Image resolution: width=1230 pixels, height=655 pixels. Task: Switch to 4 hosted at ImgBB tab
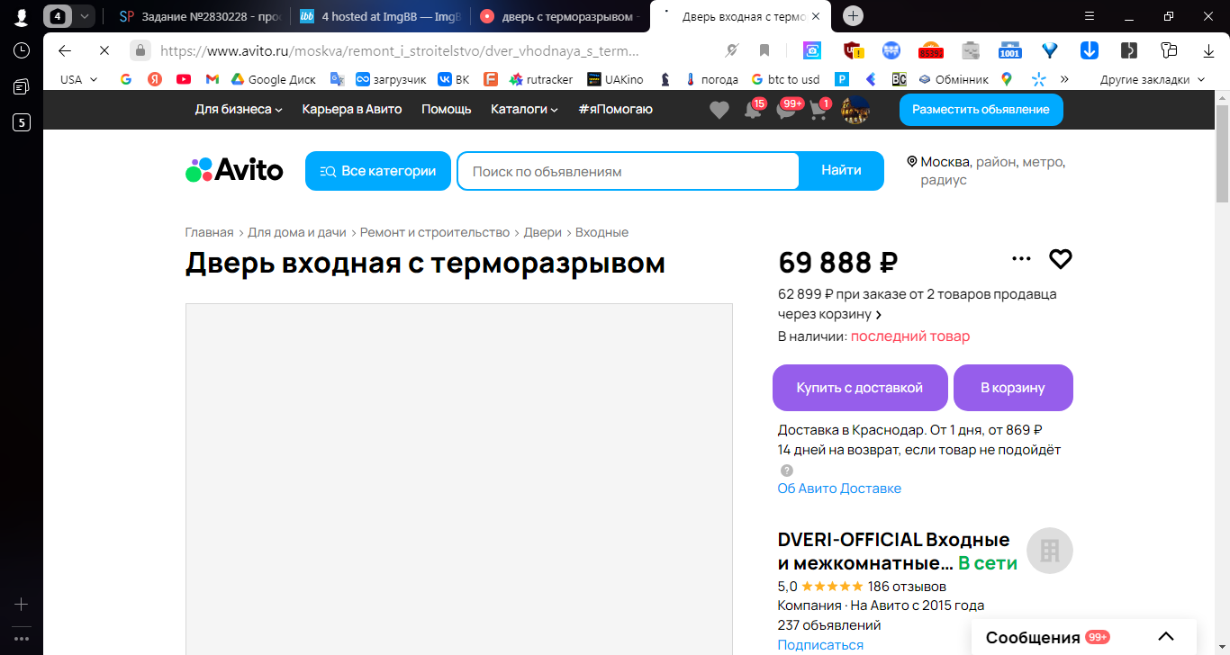(x=378, y=16)
